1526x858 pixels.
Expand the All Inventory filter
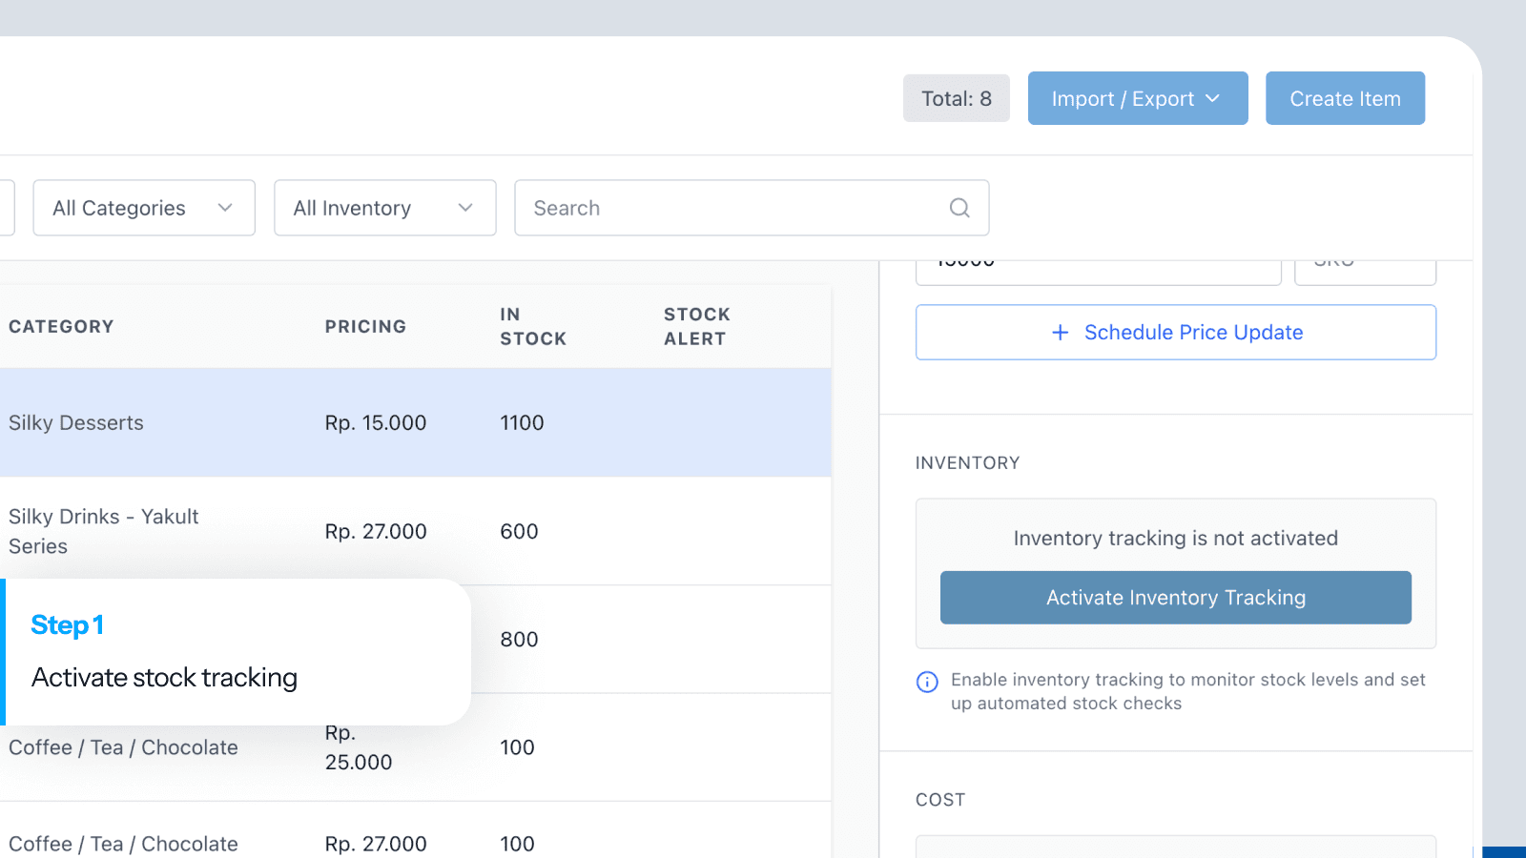[385, 208]
